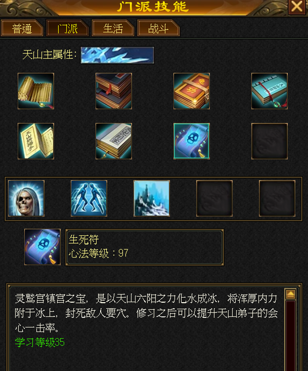Select the twin blue figures skill icon

pyautogui.click(x=89, y=198)
